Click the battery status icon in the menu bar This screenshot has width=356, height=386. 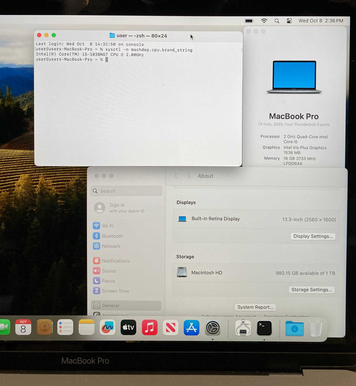pyautogui.click(x=249, y=21)
